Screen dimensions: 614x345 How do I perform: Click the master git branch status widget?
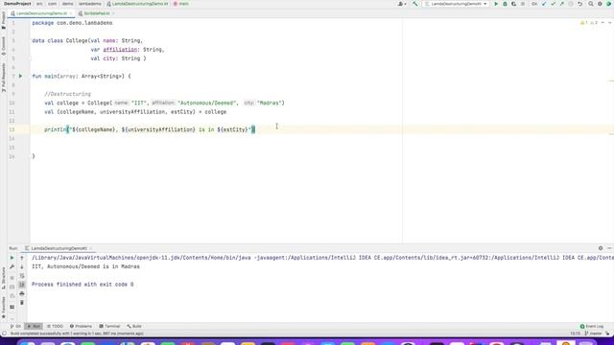click(594, 333)
